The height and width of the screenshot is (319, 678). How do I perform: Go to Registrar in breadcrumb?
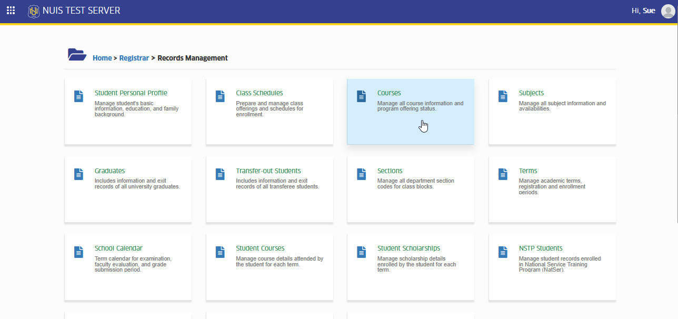[x=134, y=58]
